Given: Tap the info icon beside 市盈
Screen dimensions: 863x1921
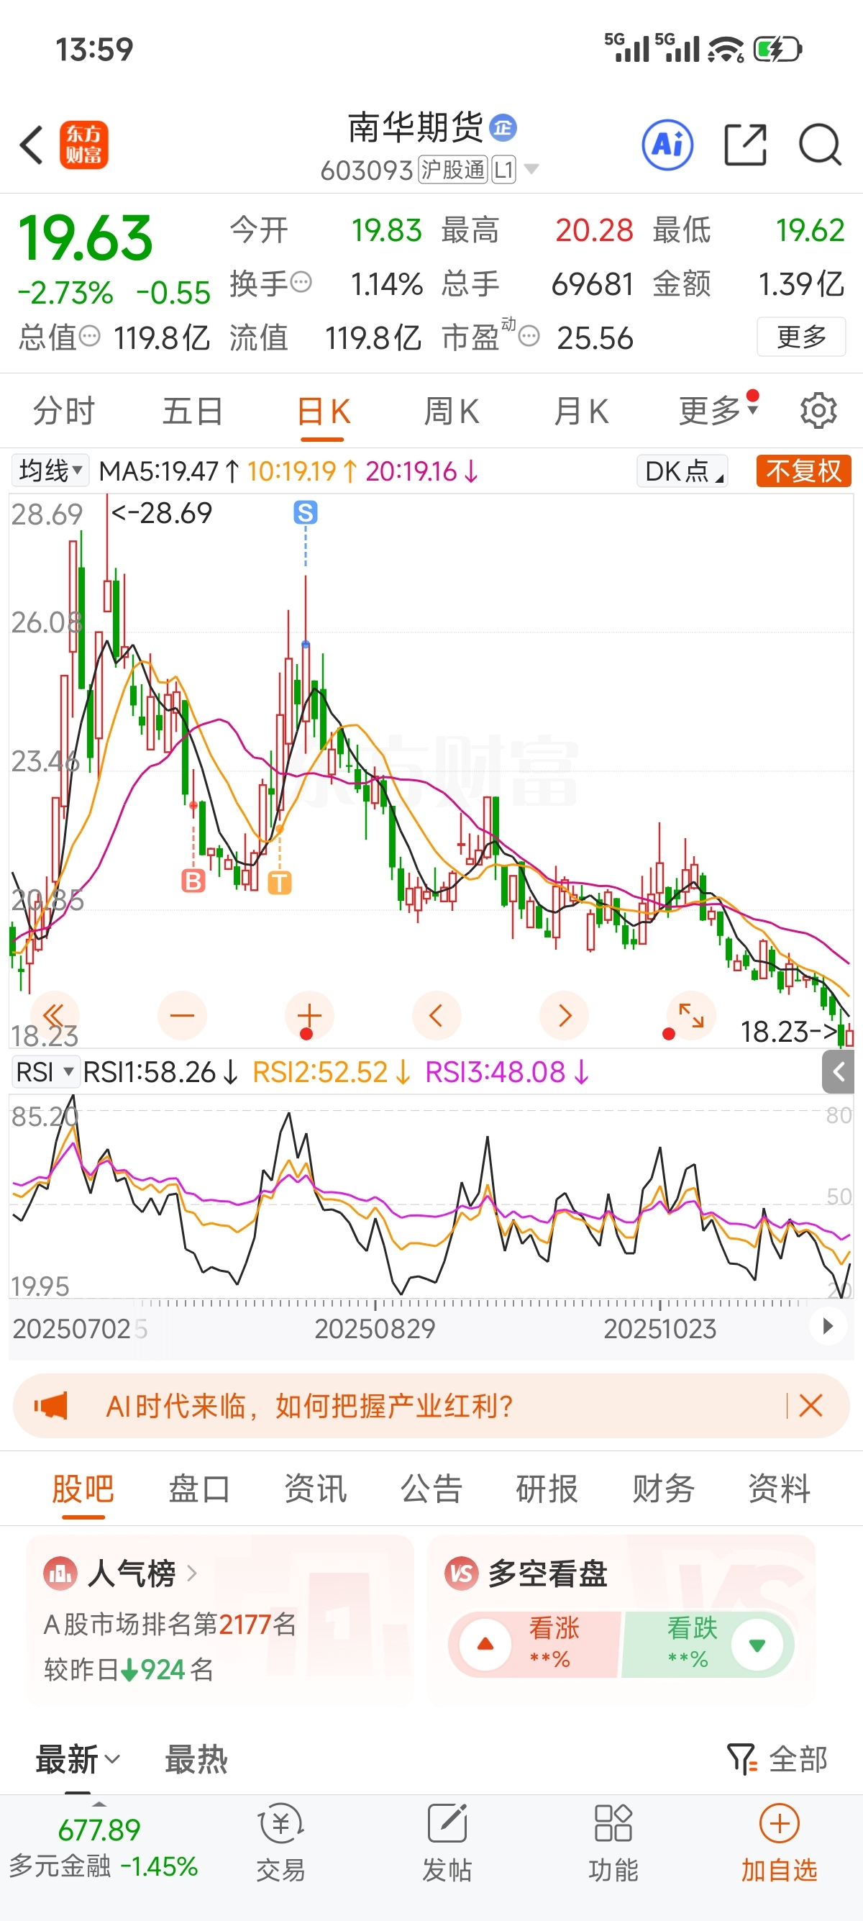Looking at the screenshot, I should click(529, 337).
